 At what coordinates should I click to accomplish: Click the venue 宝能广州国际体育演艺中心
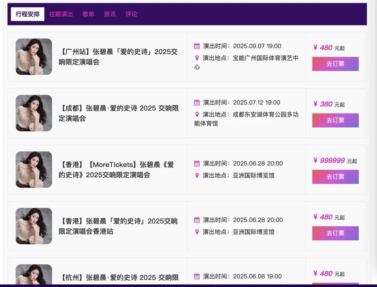[x=246, y=62]
